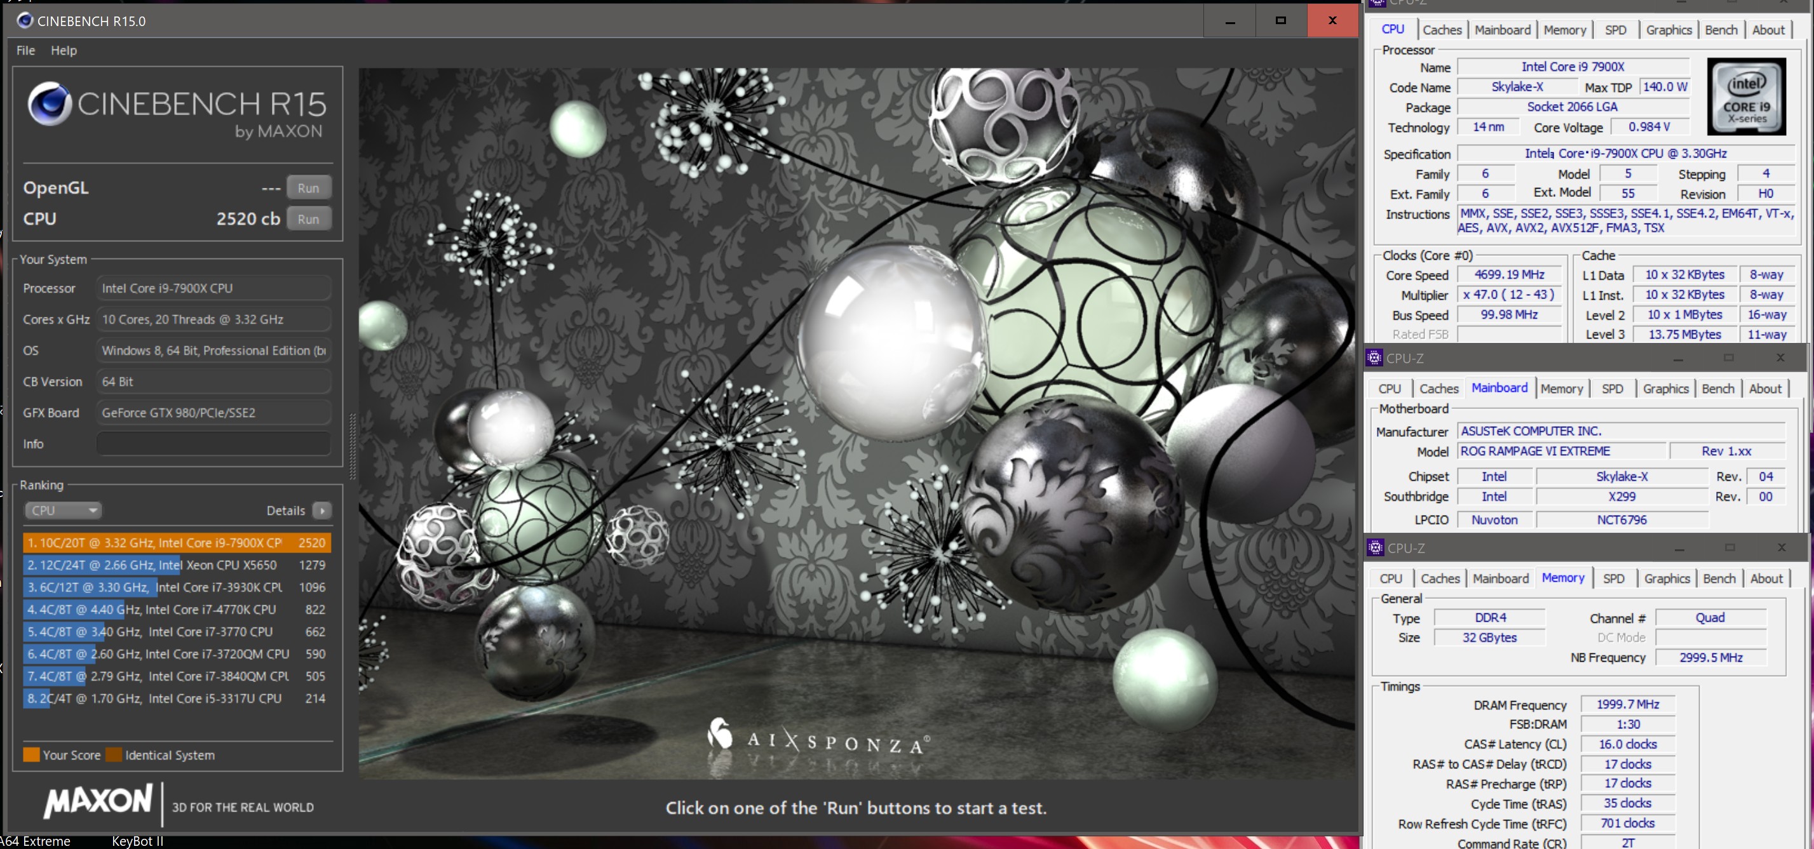1814x849 pixels.
Task: Click the Mainboard CPU-Z window title icon
Action: [x=1374, y=358]
